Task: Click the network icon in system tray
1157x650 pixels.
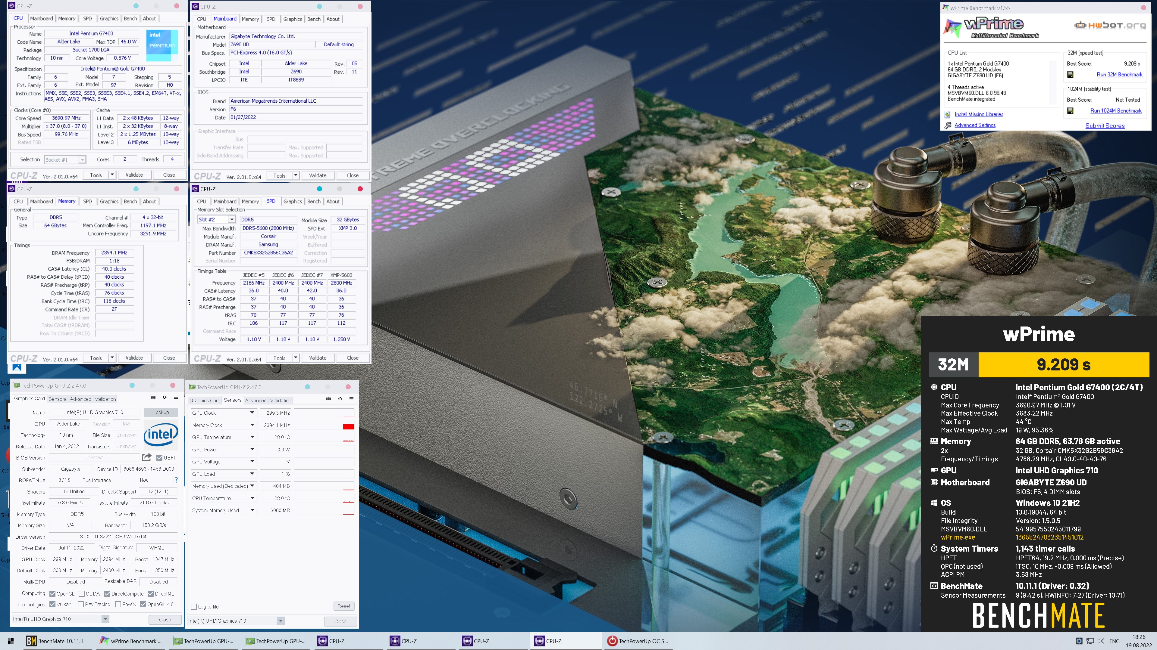Action: (1090, 641)
